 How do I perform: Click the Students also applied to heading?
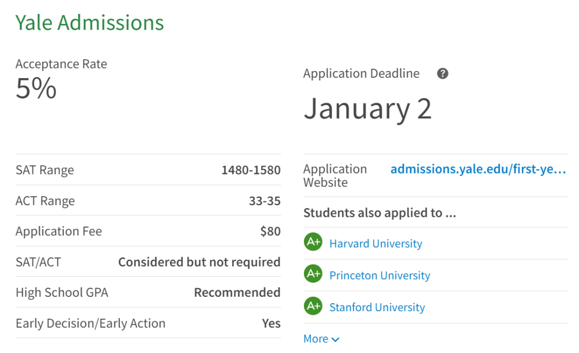[380, 213]
